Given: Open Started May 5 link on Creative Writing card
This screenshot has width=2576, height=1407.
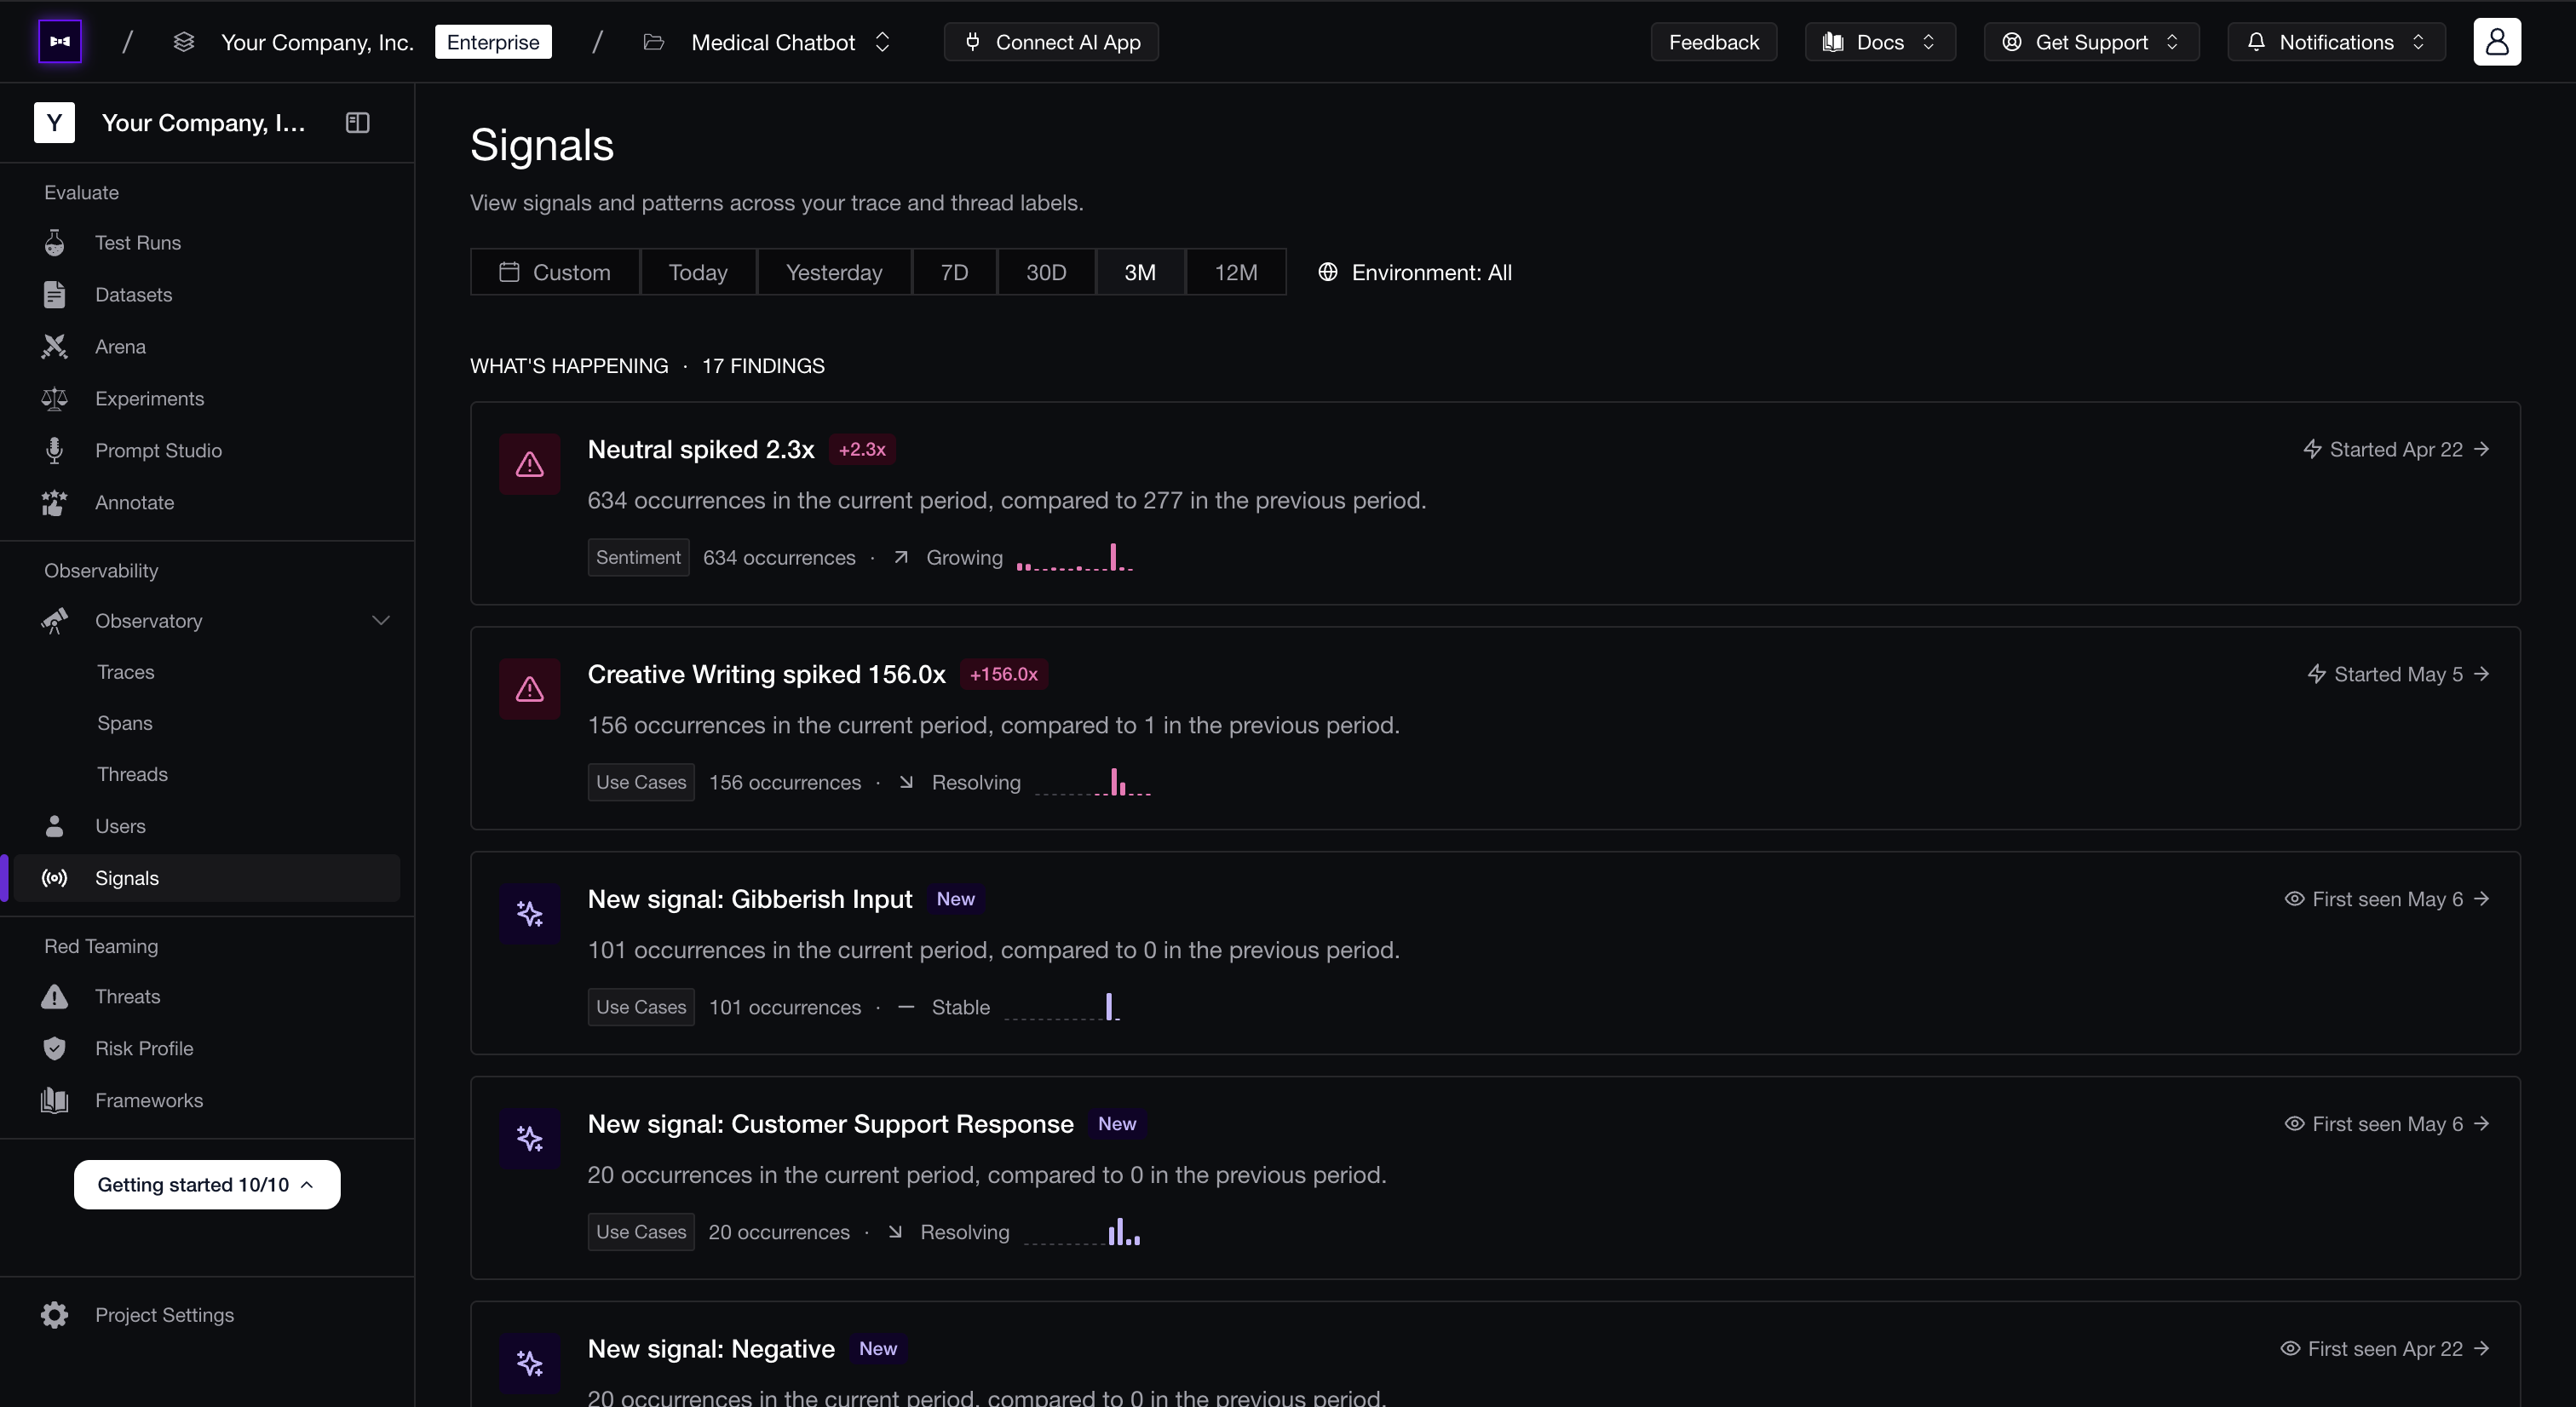Looking at the screenshot, I should [2398, 674].
